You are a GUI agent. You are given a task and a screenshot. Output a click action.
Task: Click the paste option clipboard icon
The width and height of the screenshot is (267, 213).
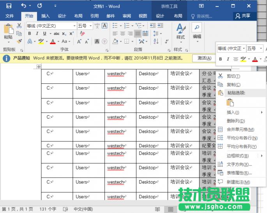click(x=230, y=102)
